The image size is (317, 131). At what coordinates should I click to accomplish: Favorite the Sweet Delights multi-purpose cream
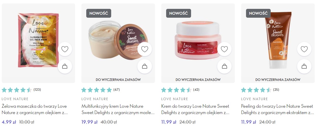145,49
